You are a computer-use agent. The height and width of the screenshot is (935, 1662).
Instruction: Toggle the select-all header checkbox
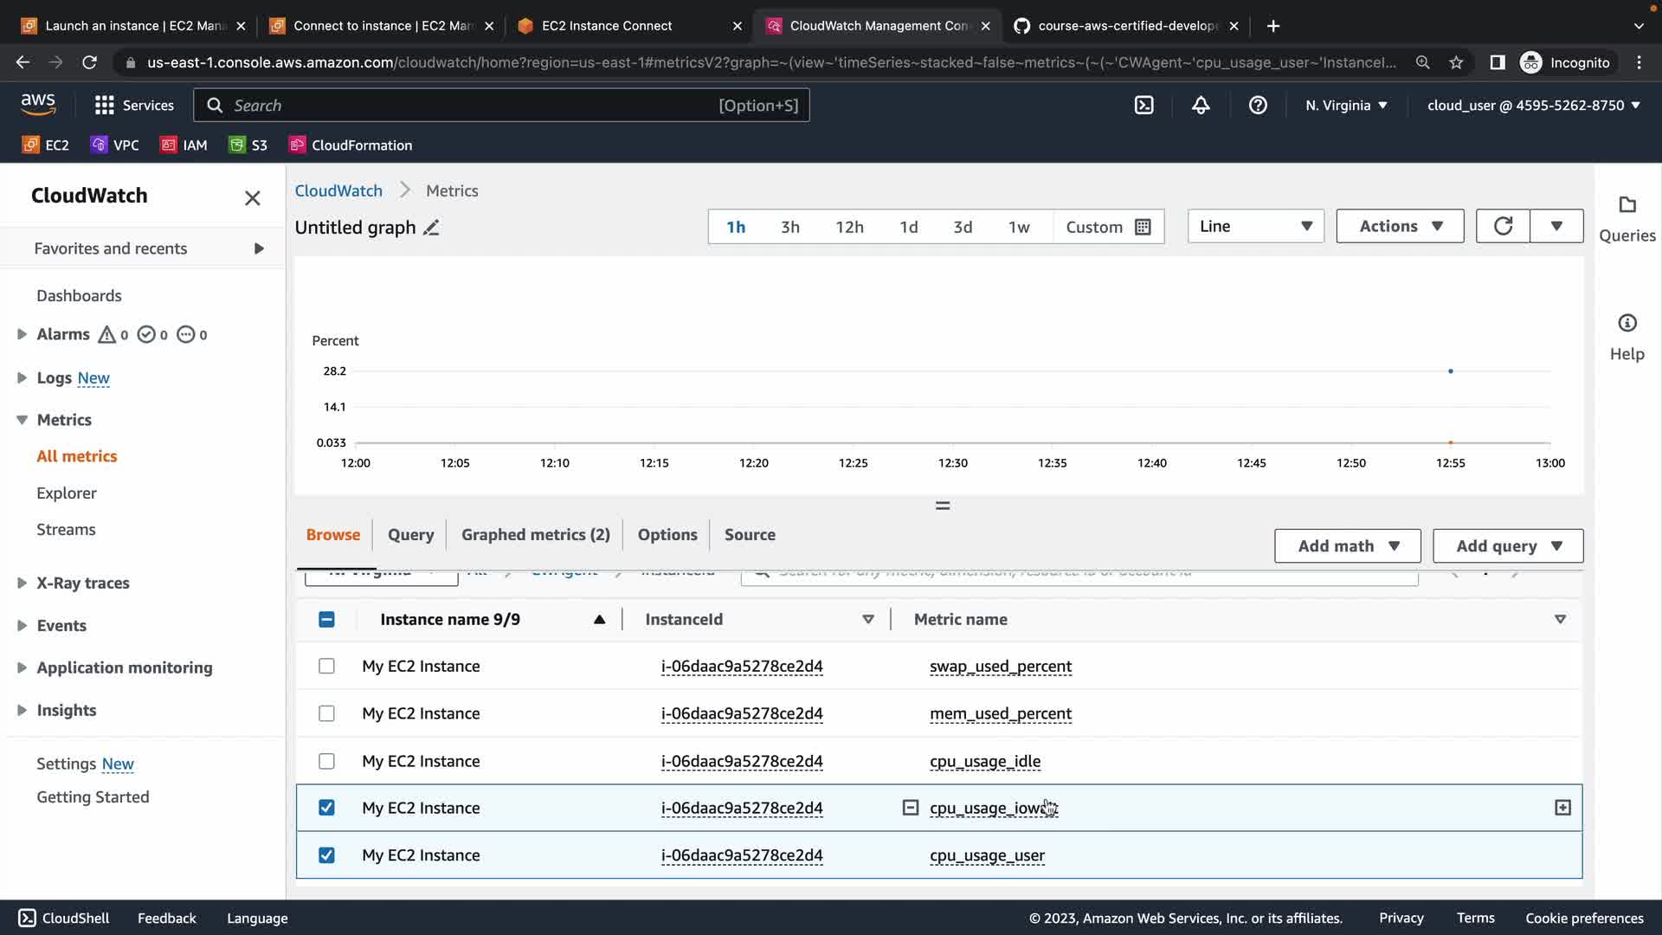pos(326,619)
